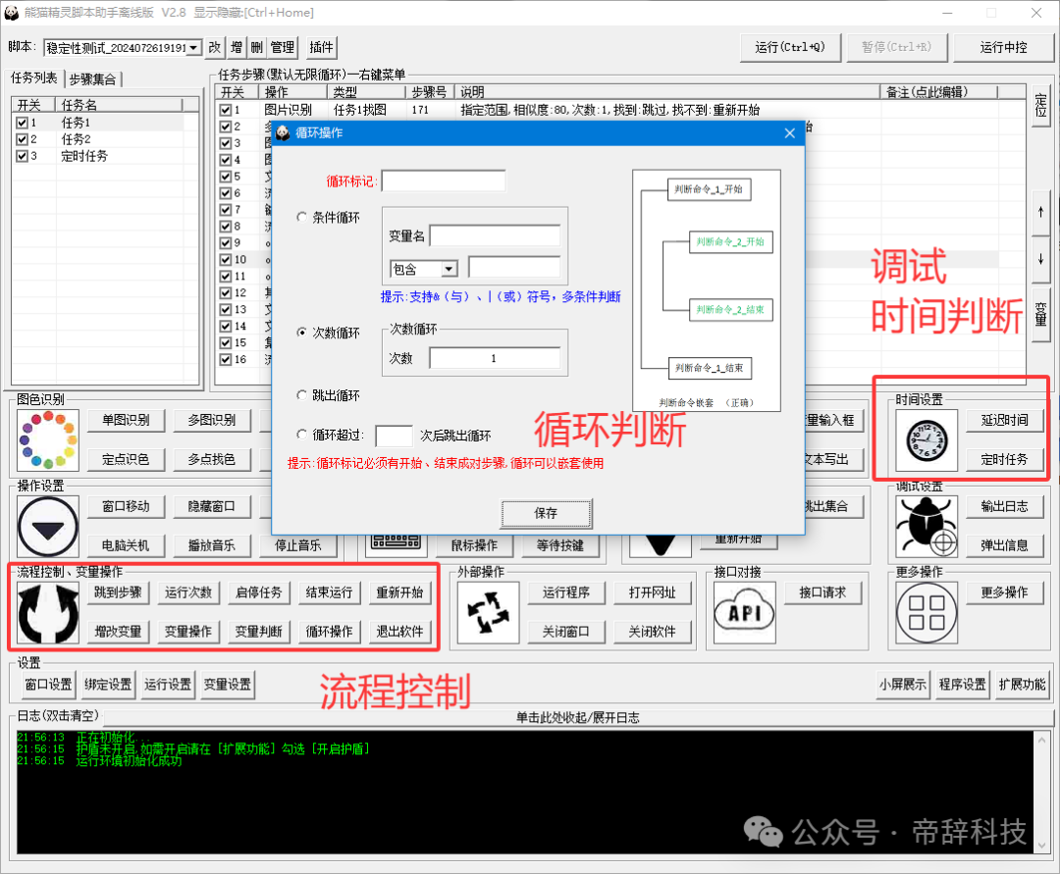The width and height of the screenshot is (1060, 874).
Task: Open the 脚本 name dropdown
Action: click(192, 47)
